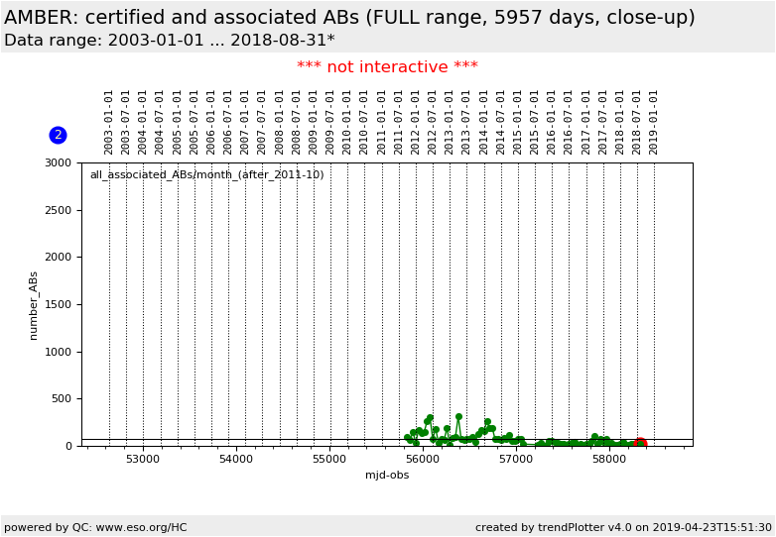The height and width of the screenshot is (537, 776).
Task: Click the 56000 x-axis tick label
Action: point(423,460)
